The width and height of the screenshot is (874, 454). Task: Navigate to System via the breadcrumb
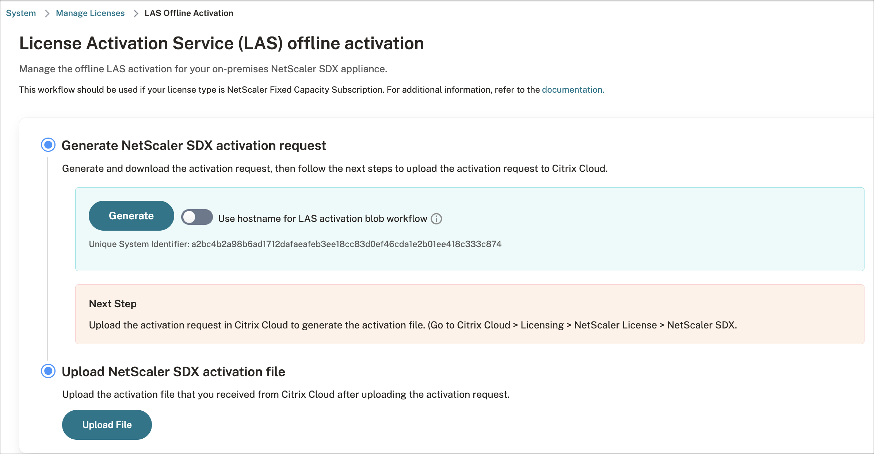tap(20, 13)
